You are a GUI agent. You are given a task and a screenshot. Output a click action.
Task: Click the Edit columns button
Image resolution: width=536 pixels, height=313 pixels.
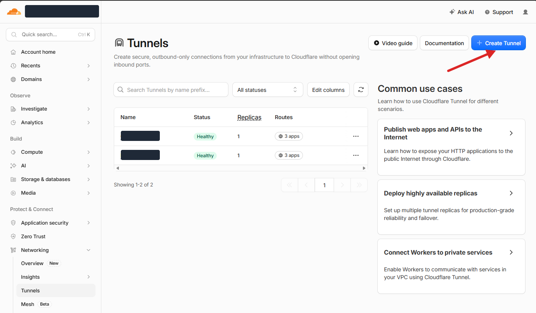328,90
